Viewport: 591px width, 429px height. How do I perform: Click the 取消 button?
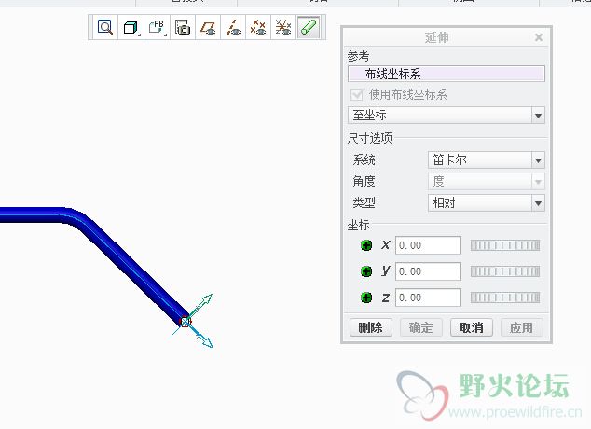471,327
